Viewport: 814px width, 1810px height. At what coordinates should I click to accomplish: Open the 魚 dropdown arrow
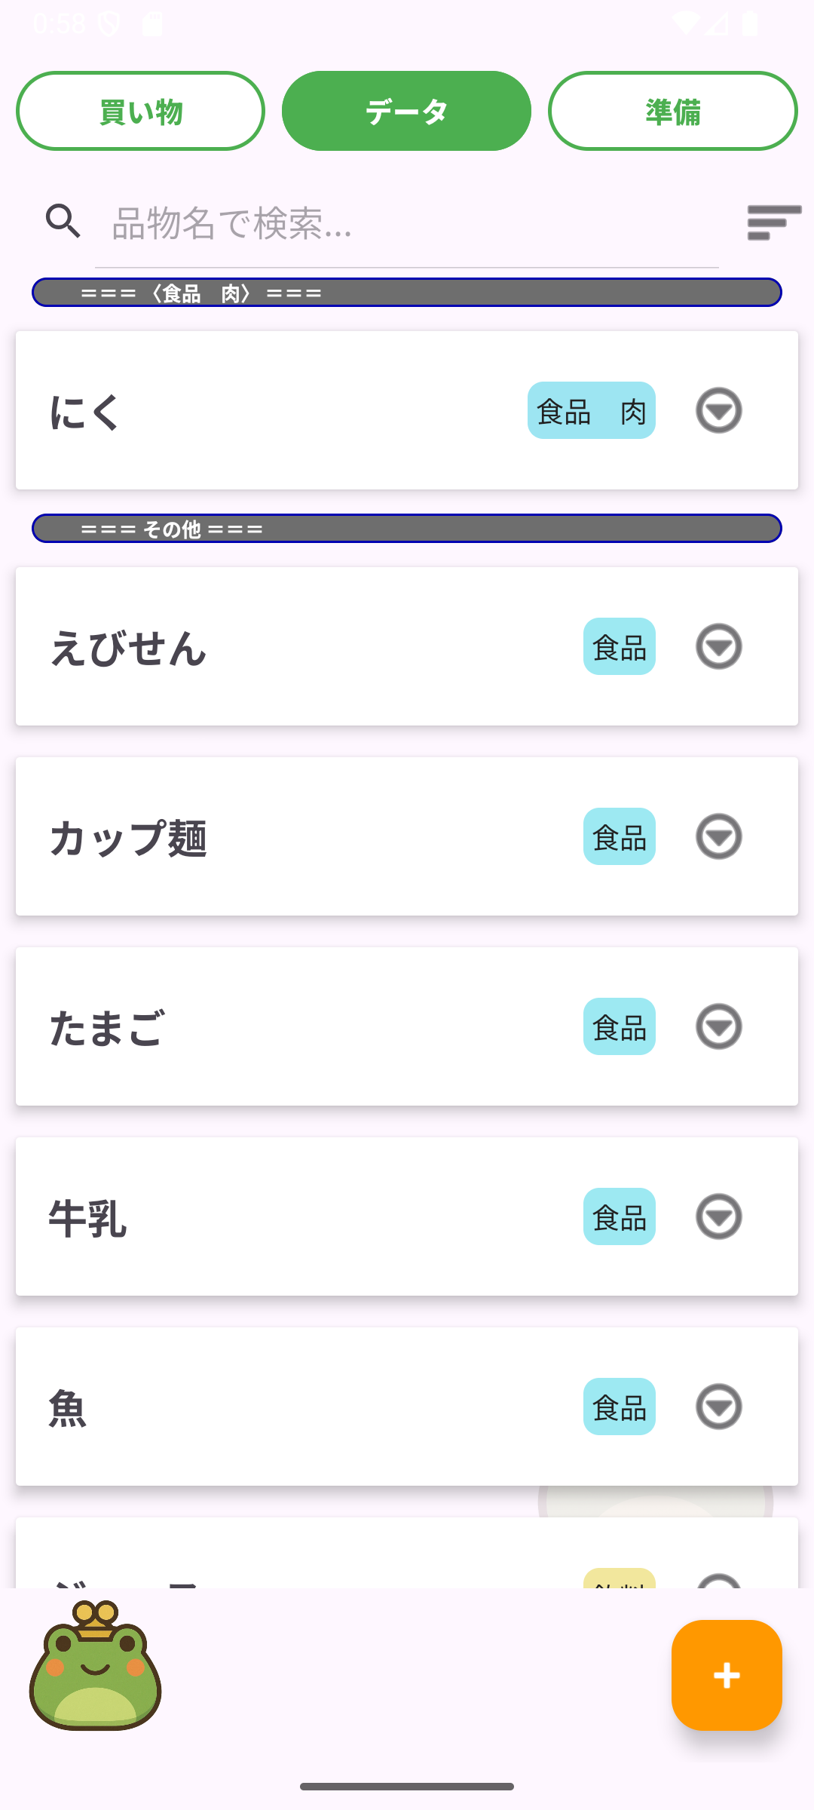(x=718, y=1407)
